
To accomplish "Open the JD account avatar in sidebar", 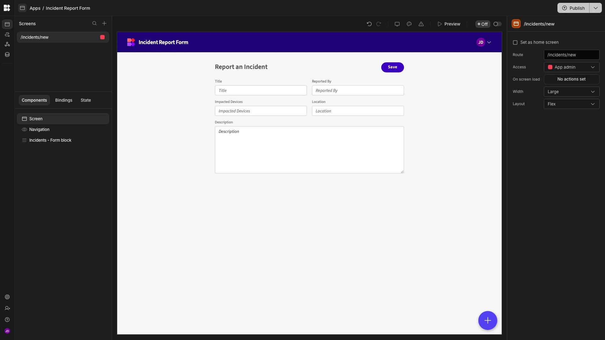I will 7,331.
